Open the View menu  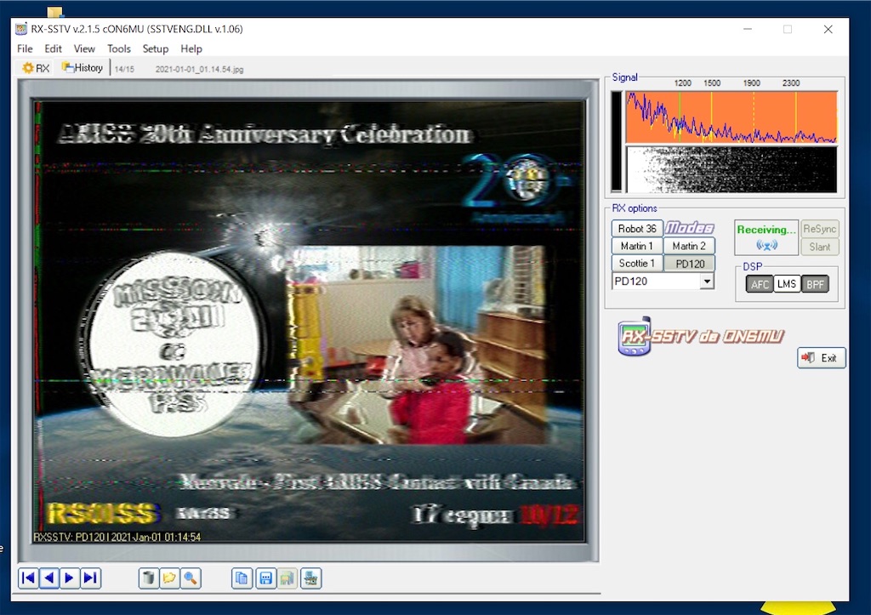[84, 48]
